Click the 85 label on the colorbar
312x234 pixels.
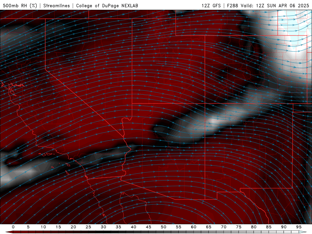pos(269,227)
